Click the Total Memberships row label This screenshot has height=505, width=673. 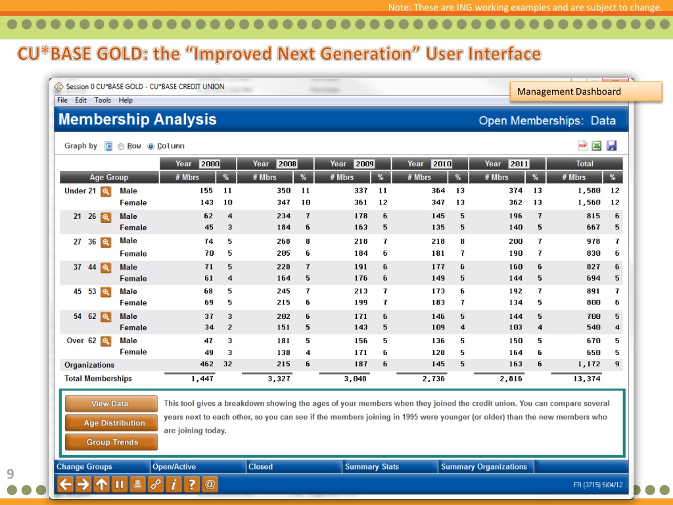pyautogui.click(x=99, y=378)
